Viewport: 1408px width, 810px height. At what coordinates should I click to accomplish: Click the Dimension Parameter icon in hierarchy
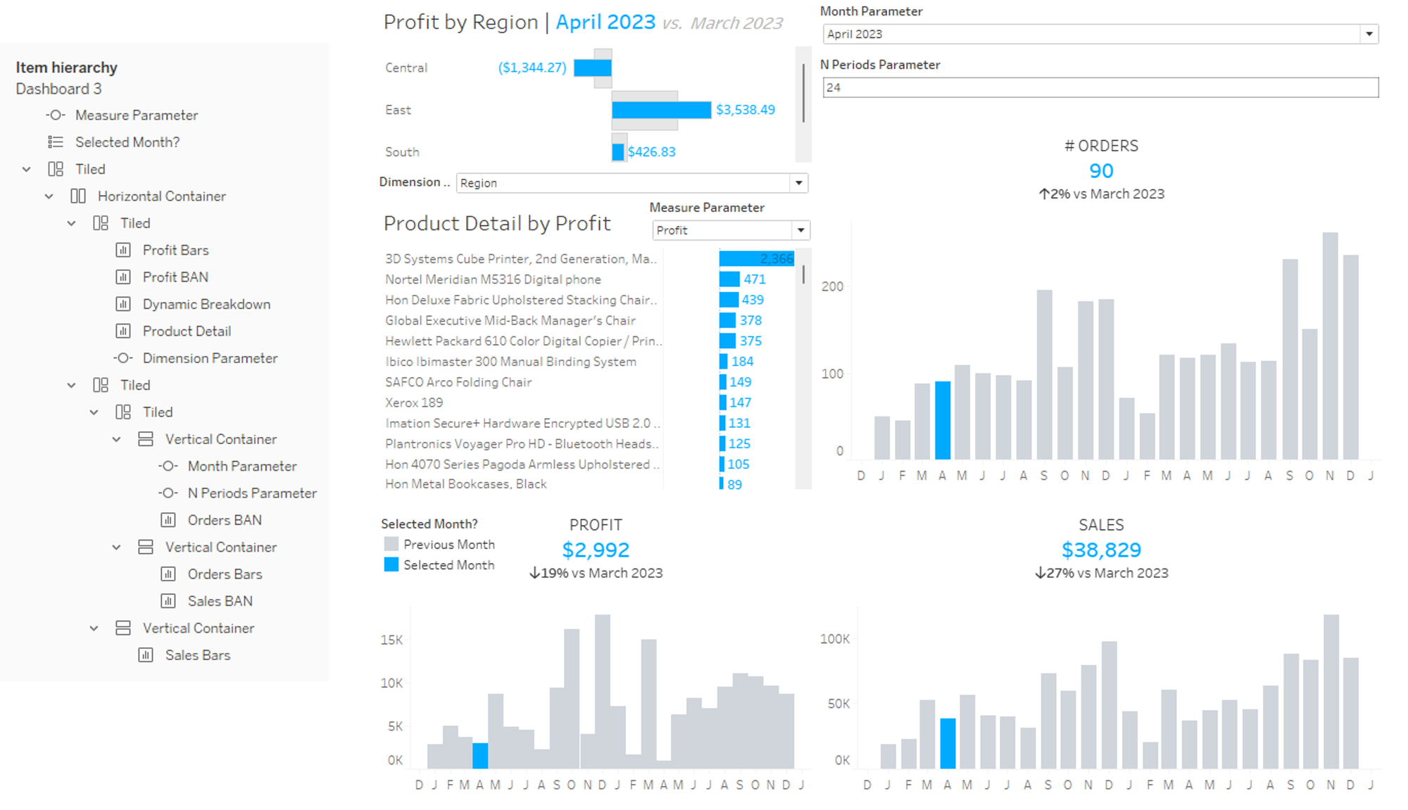click(123, 358)
